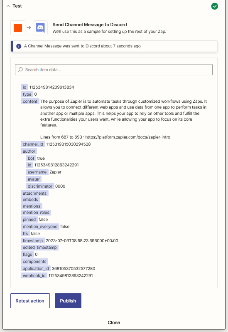The image size is (228, 332).
Task: Select the channel_id field tag
Action: coord(33,144)
